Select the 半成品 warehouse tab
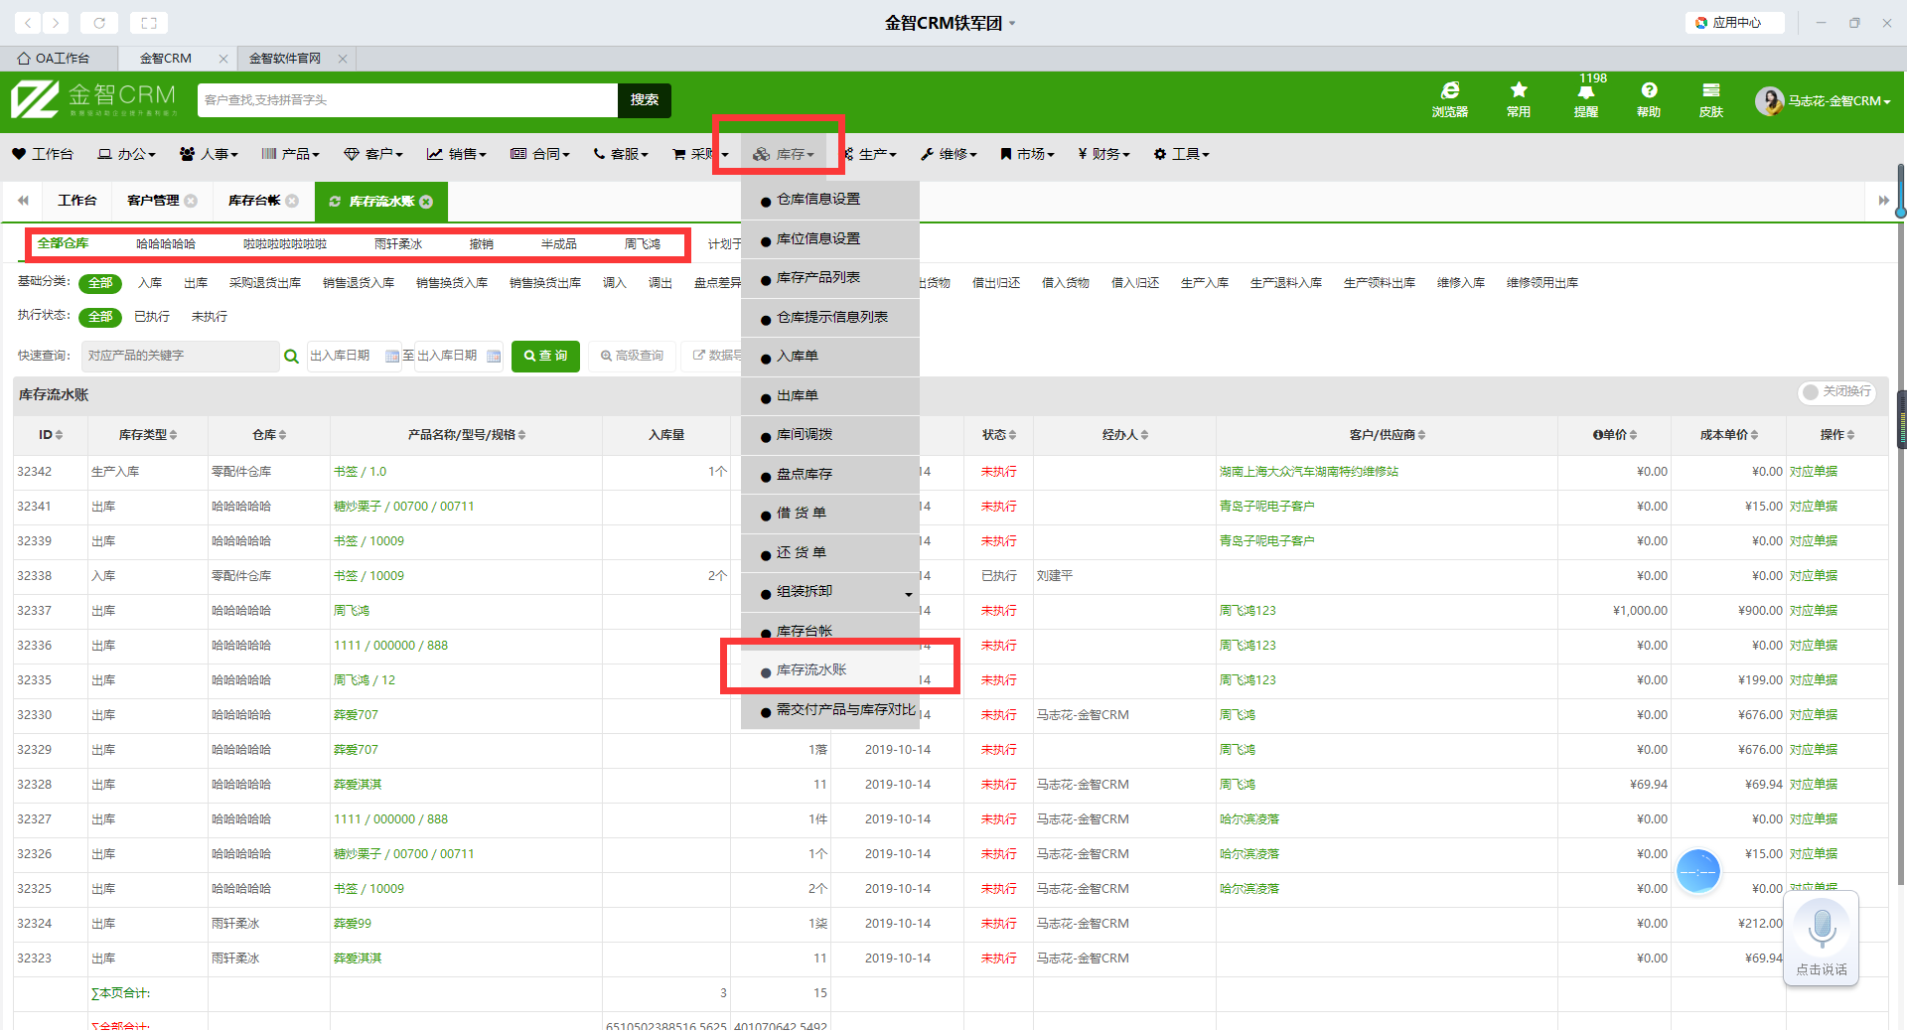Image resolution: width=1907 pixels, height=1033 pixels. 559,244
